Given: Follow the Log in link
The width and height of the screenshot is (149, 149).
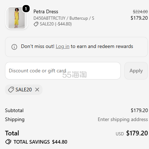Looking at the screenshot, I should (x=63, y=46).
